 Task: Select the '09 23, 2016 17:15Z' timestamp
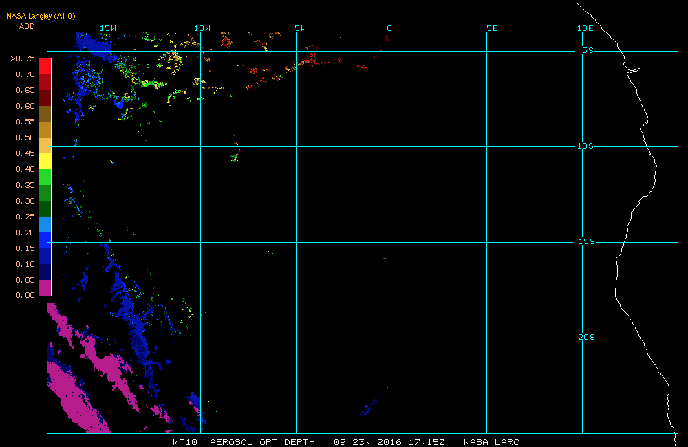point(389,442)
